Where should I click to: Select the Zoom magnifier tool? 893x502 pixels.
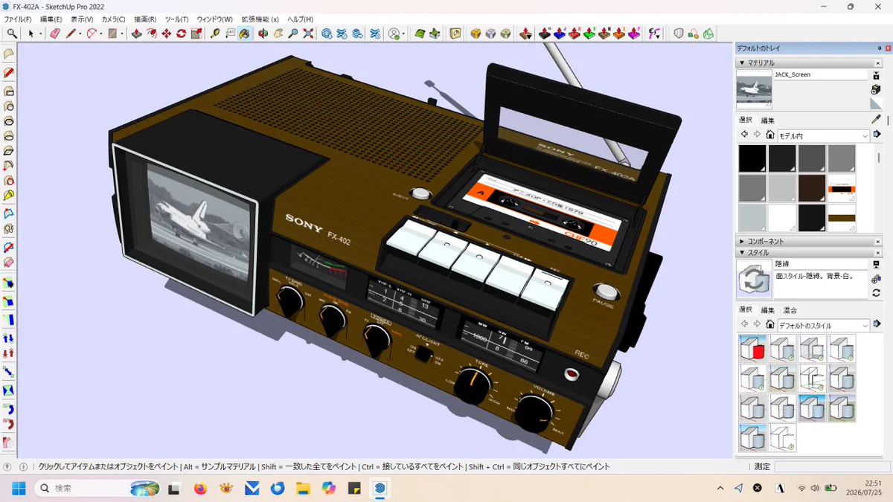(x=293, y=33)
